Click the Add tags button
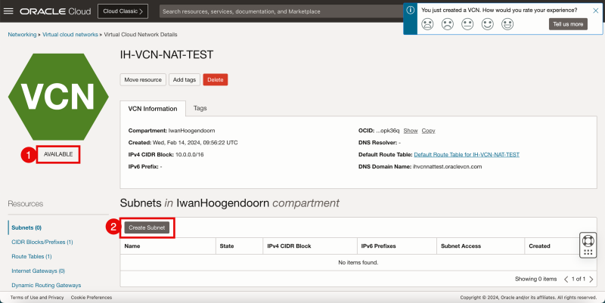The image size is (605, 303). (x=185, y=80)
